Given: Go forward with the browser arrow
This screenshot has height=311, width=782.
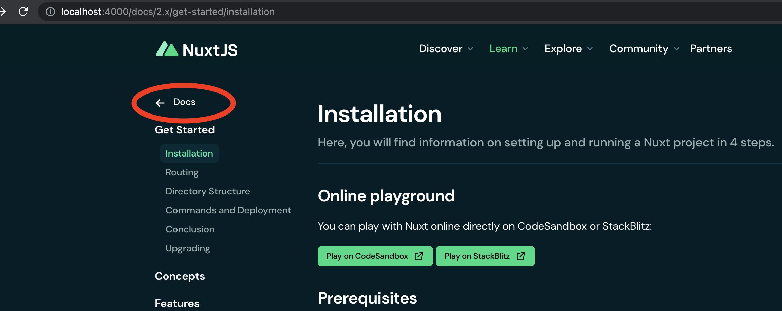Looking at the screenshot, I should pos(3,12).
